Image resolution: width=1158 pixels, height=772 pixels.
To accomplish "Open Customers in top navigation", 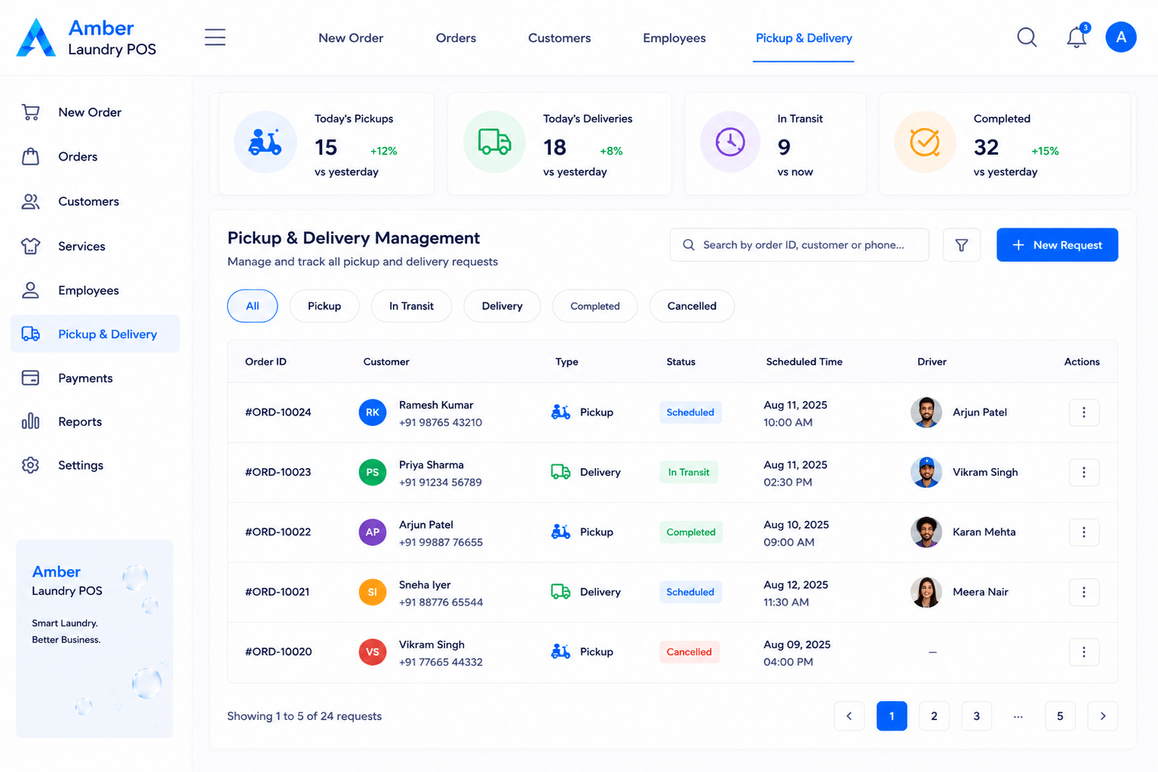I will pyautogui.click(x=559, y=38).
